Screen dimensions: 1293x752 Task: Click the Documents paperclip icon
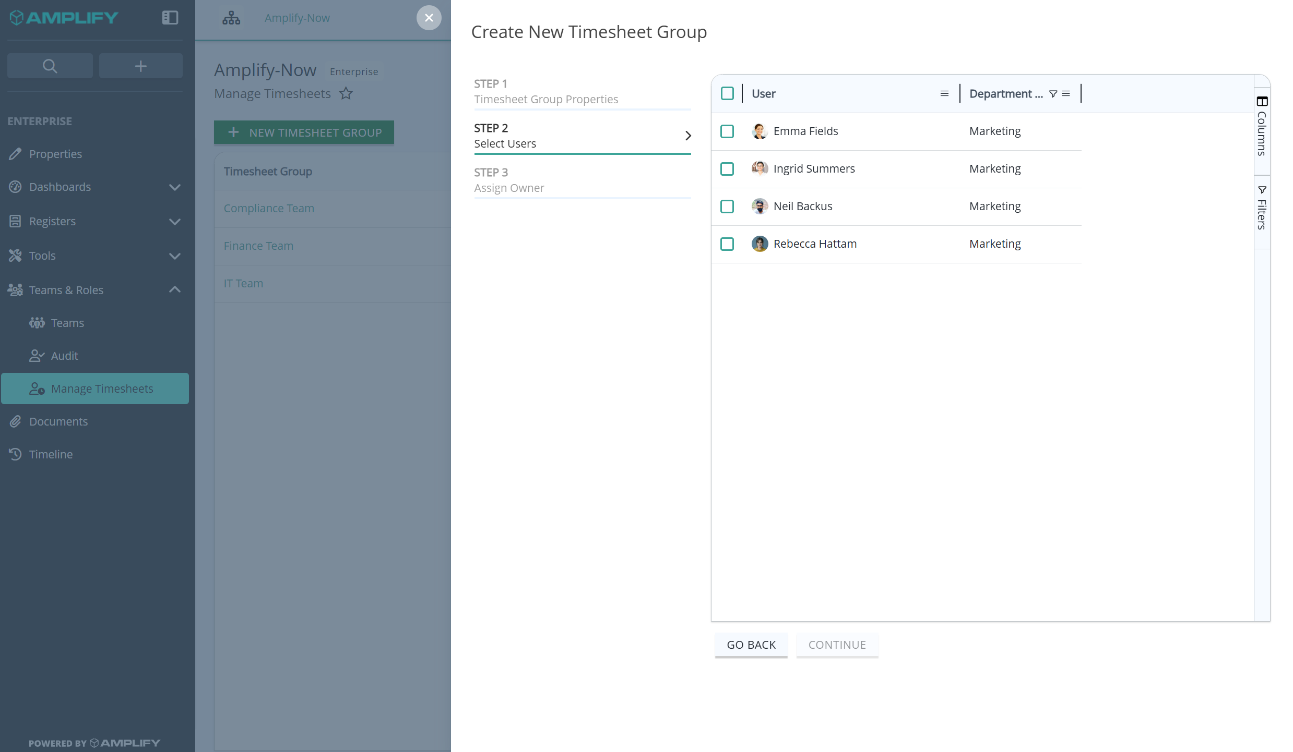pos(15,421)
